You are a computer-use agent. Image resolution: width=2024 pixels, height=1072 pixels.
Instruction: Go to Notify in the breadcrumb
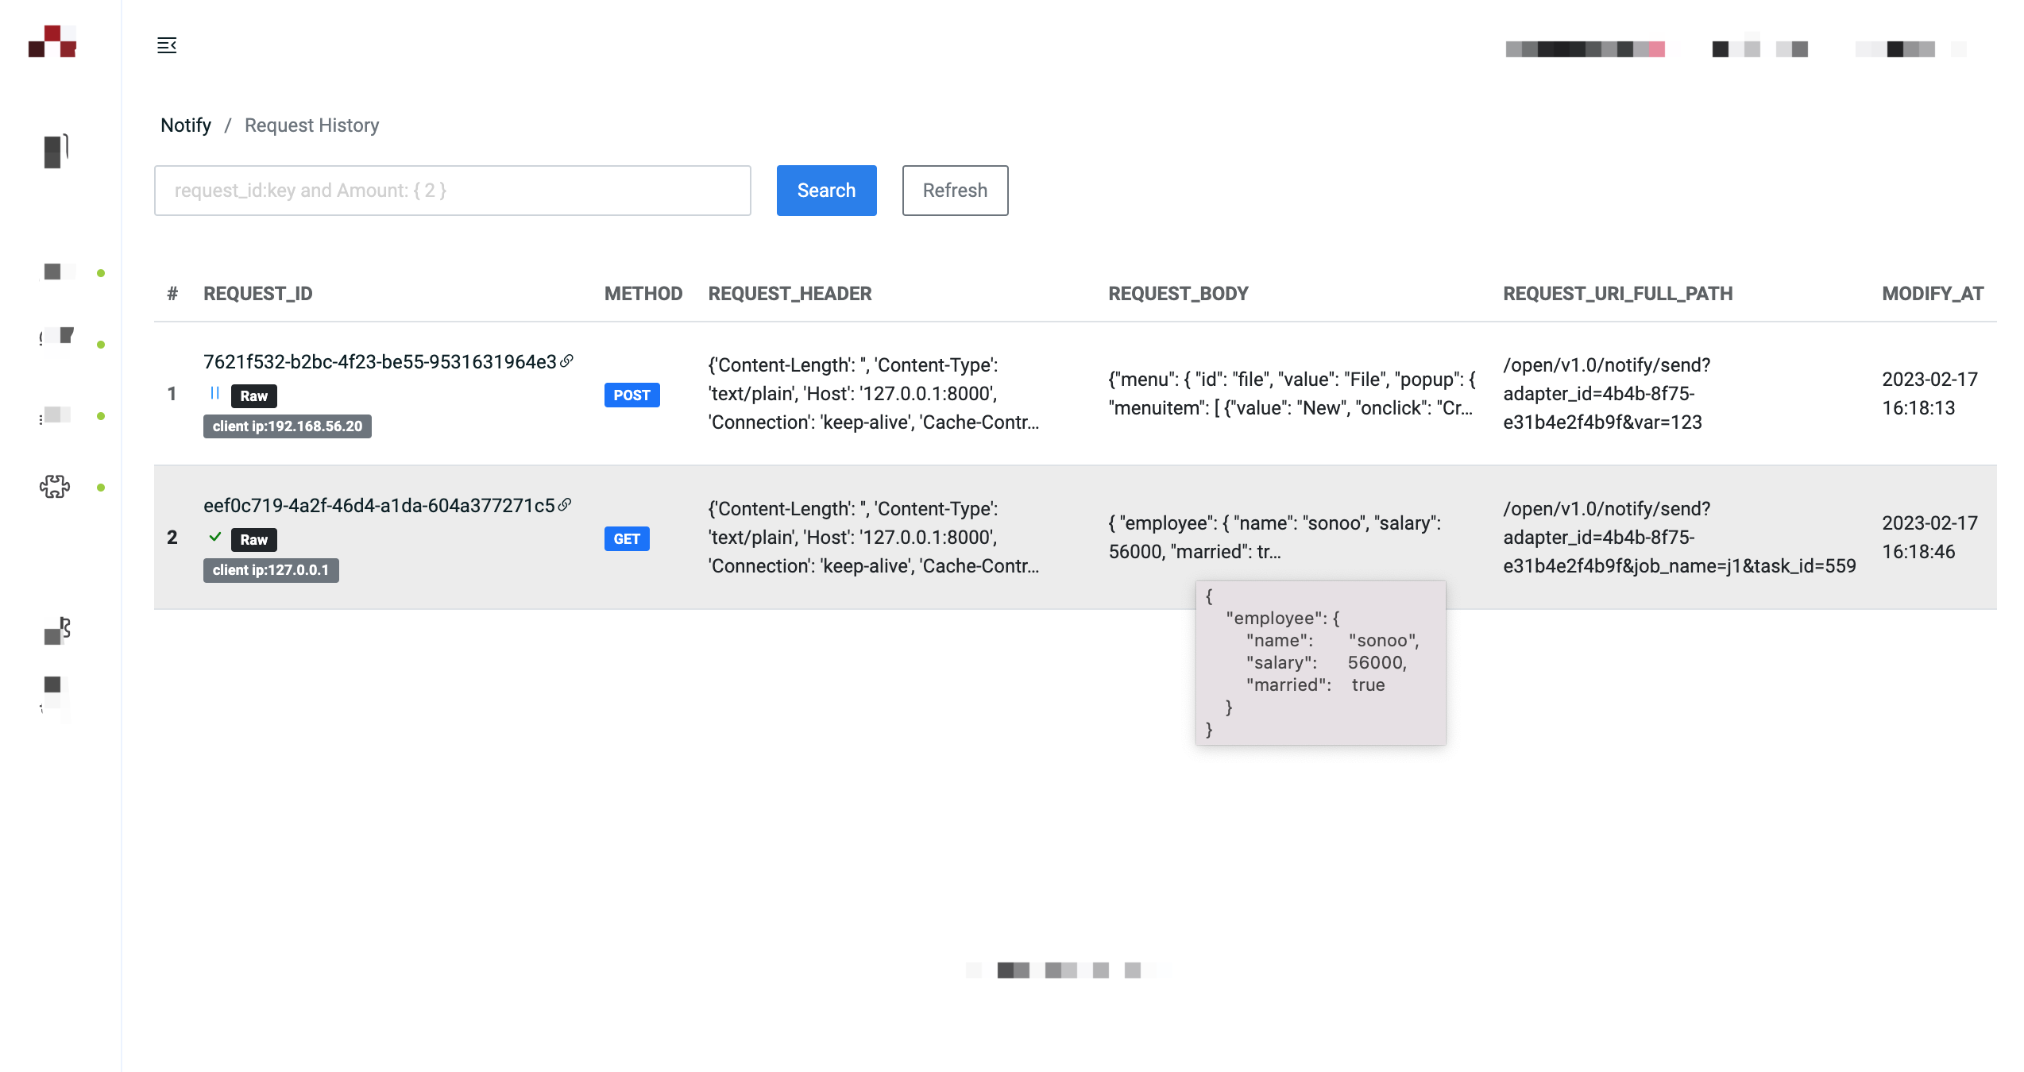click(x=186, y=125)
